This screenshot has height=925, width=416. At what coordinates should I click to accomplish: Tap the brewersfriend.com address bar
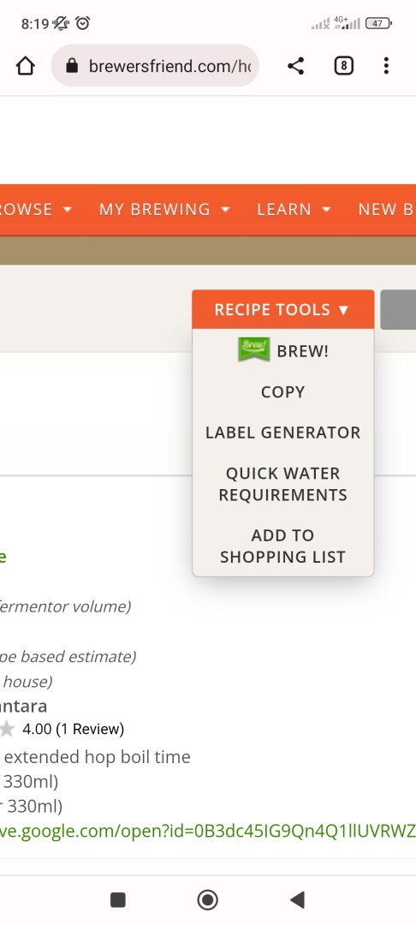click(x=155, y=65)
